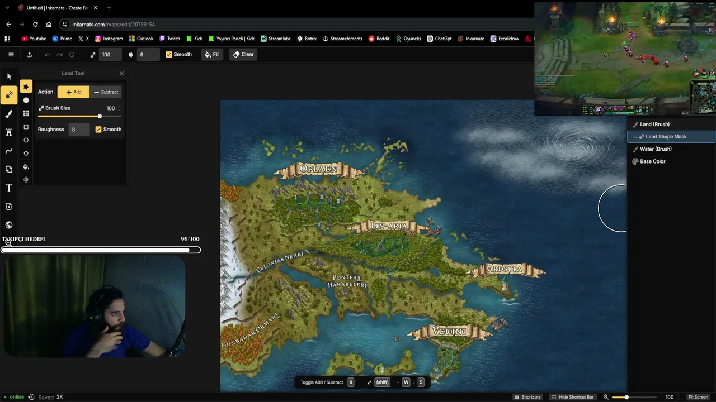This screenshot has height=402, width=716.
Task: Choose the round circle brush shape
Action: (x=26, y=100)
